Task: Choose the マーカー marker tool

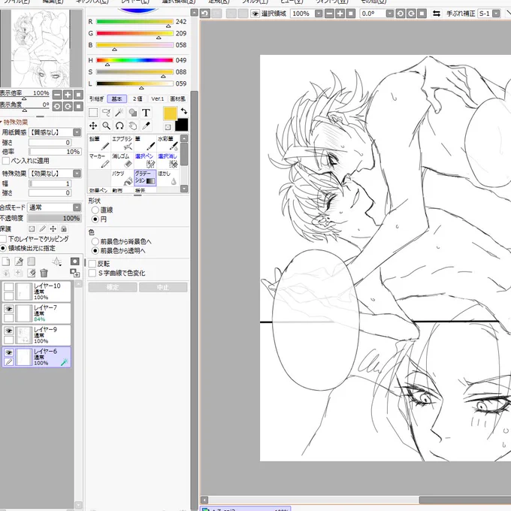Action: tap(99, 161)
